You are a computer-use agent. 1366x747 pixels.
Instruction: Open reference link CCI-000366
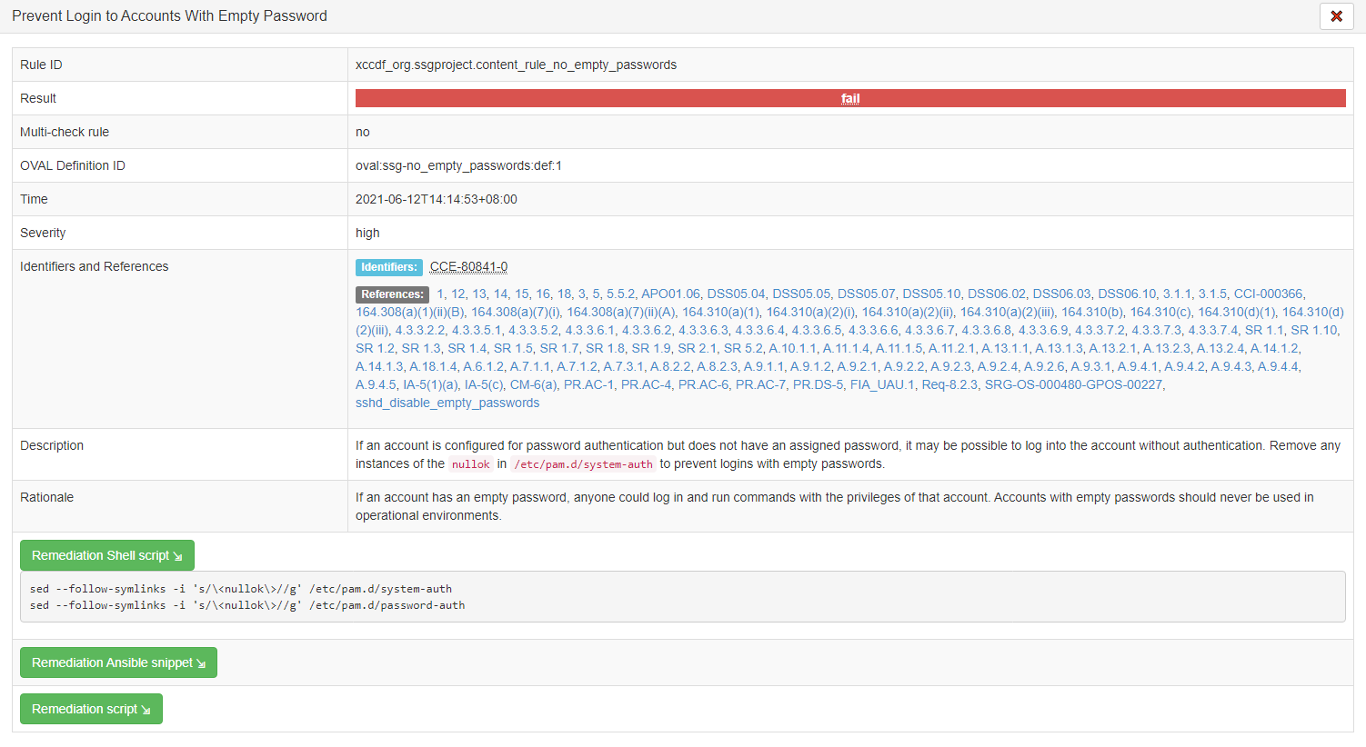click(x=1268, y=294)
